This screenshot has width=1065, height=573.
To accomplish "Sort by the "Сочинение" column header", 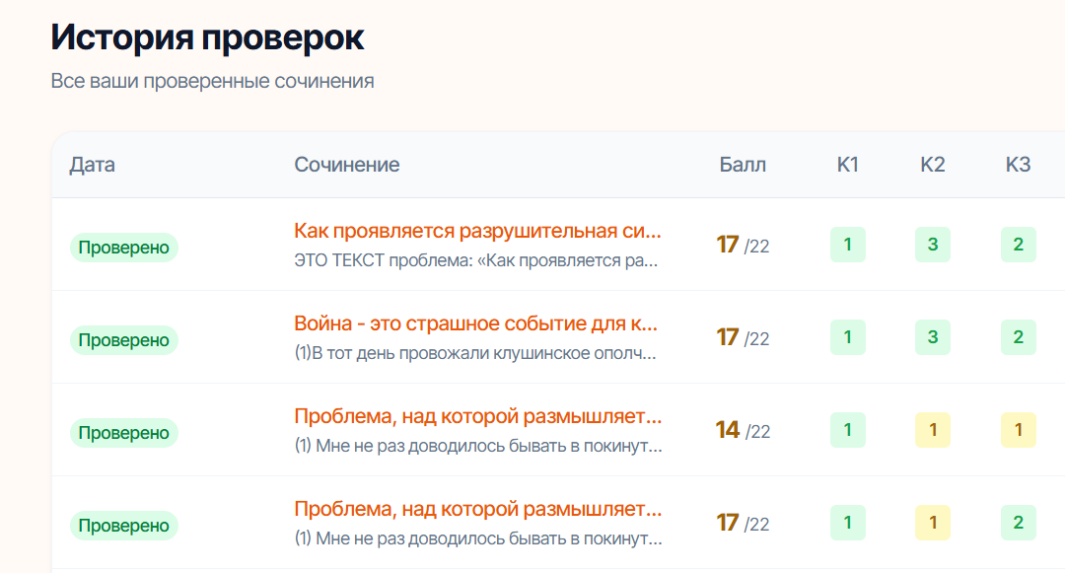I will (345, 165).
